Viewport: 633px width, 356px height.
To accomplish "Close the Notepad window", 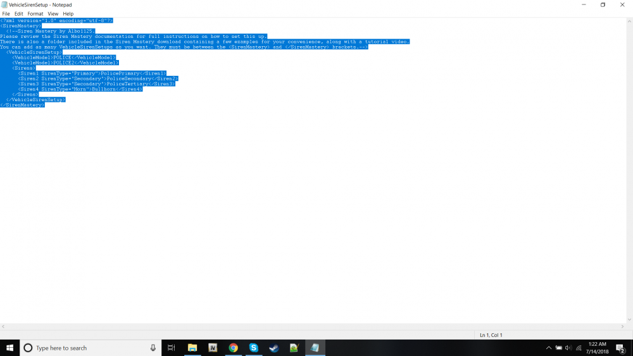I will pos(622,5).
